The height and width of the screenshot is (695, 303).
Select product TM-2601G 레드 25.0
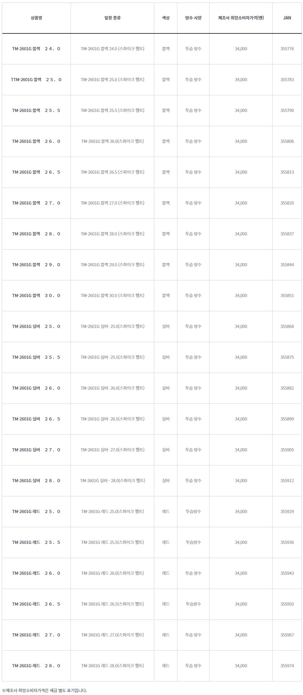36,512
